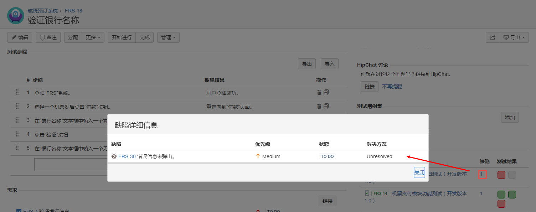This screenshot has height=212, width=536.
Task: Click the 优先级 column header in dialog
Action: 263,144
